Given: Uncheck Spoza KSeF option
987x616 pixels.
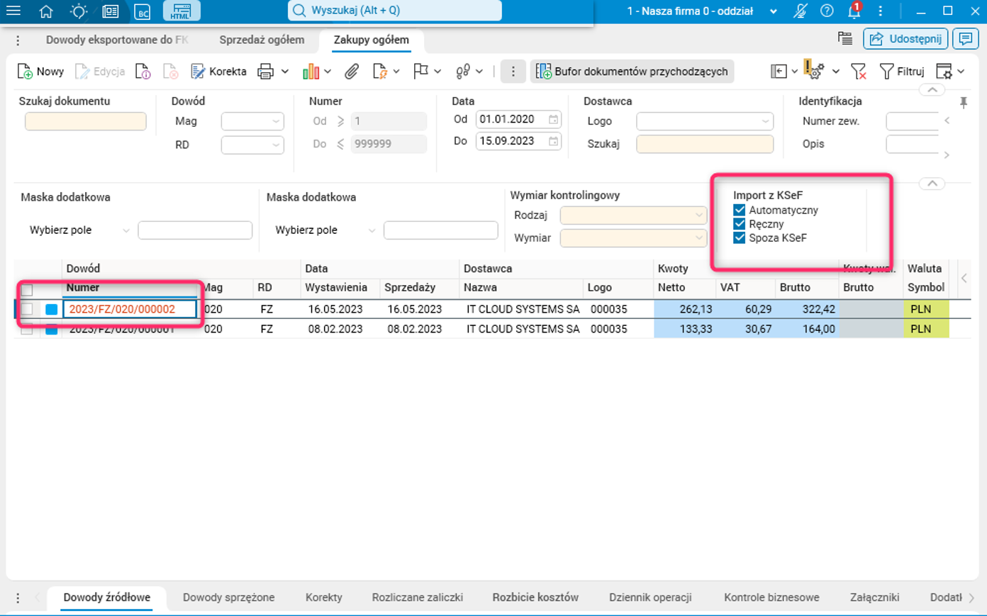Looking at the screenshot, I should [740, 238].
